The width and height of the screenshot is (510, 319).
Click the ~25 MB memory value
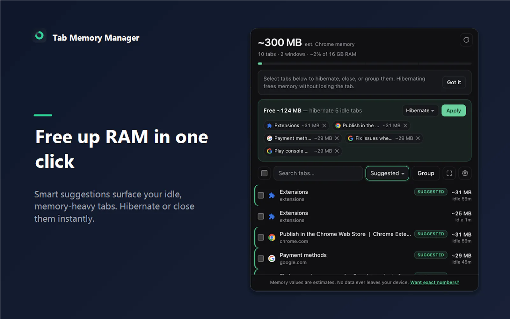(x=462, y=213)
